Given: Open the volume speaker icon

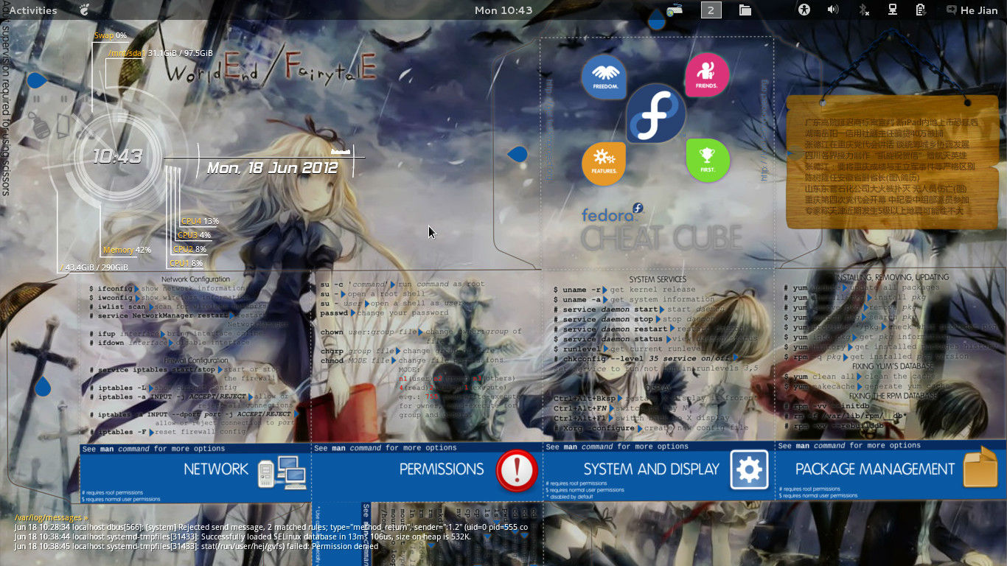Looking at the screenshot, I should 833,10.
